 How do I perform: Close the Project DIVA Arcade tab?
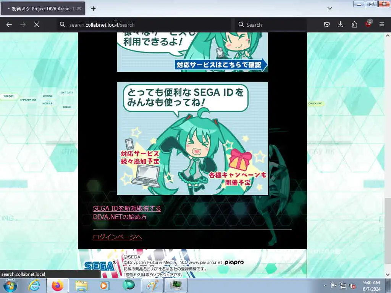pos(79,8)
